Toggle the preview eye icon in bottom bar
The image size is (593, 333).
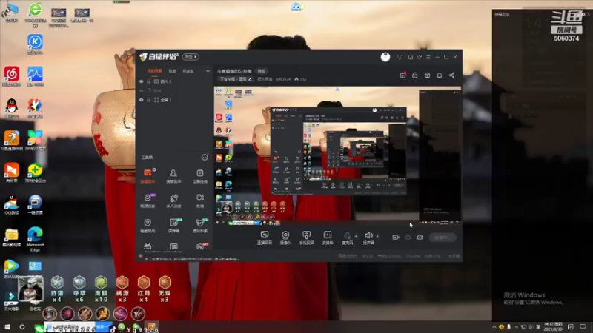[x=408, y=238]
